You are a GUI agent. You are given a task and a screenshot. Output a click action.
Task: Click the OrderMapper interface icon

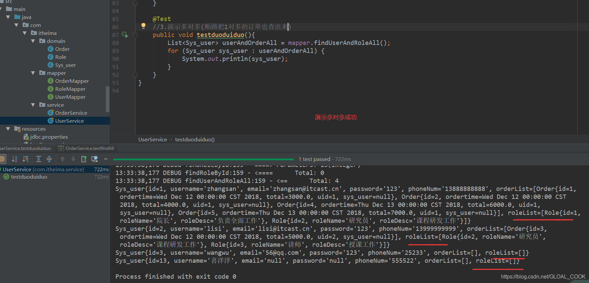(x=51, y=81)
